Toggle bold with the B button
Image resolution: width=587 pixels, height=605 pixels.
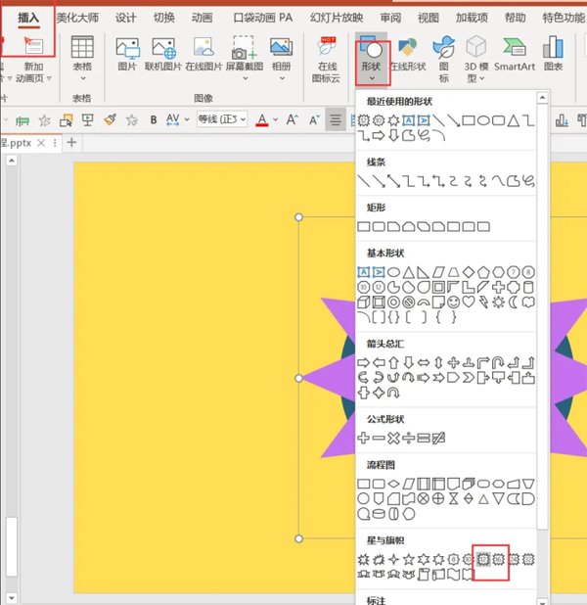pos(154,120)
